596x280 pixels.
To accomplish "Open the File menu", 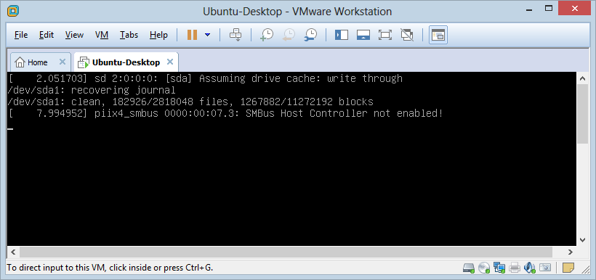I will pyautogui.click(x=21, y=35).
